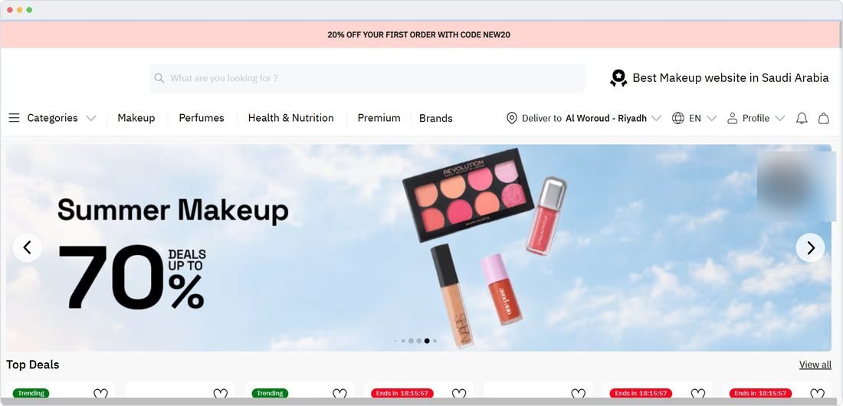
Task: Focus the 'What are you looking for ?' search field
Action: 367,78
